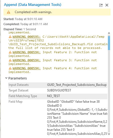Click the blue scrollbar thumb

[109, 43]
